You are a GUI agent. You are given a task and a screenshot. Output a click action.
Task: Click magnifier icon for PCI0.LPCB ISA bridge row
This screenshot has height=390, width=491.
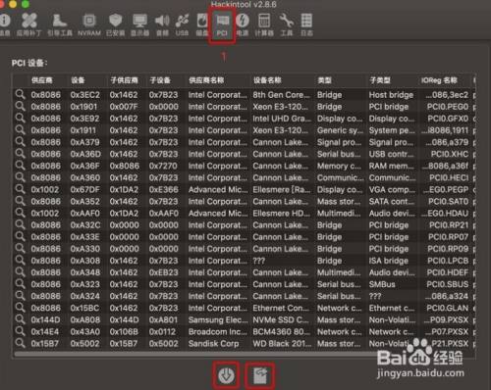tap(20, 261)
